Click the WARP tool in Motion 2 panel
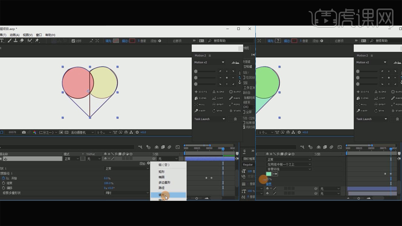The image size is (402, 226). click(x=201, y=111)
